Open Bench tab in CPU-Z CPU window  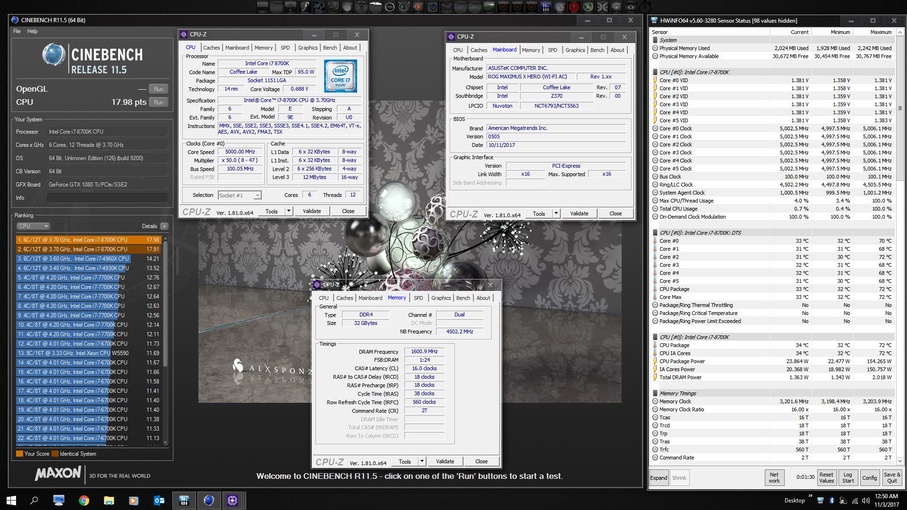[x=330, y=48]
